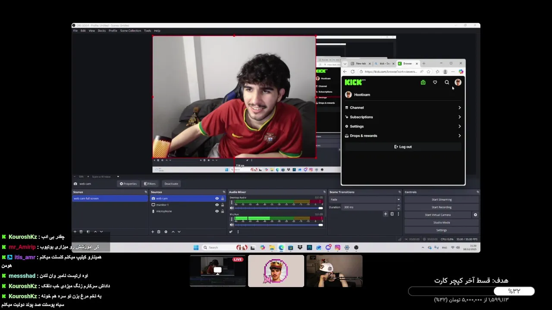
Task: Open the OBS File menu
Action: [x=75, y=31]
